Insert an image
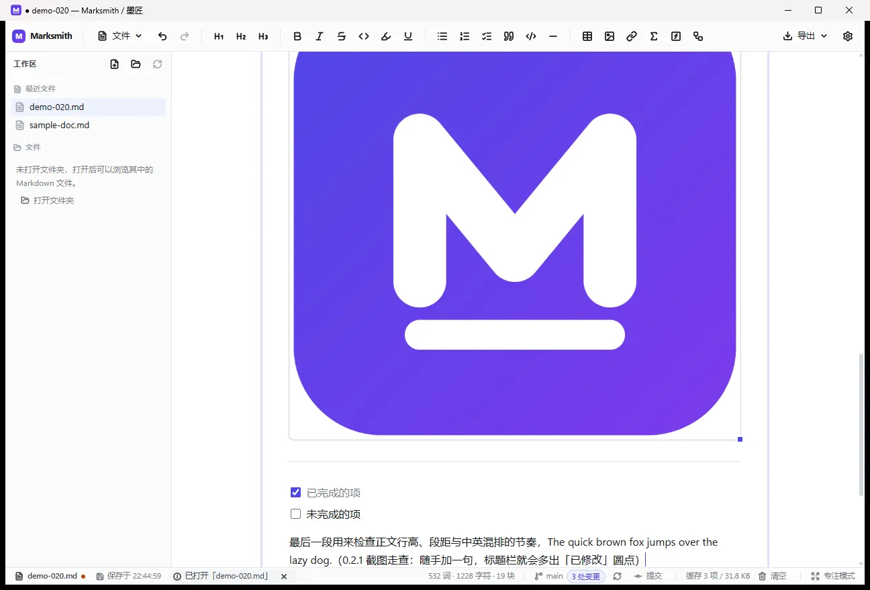The width and height of the screenshot is (870, 590). [x=610, y=36]
